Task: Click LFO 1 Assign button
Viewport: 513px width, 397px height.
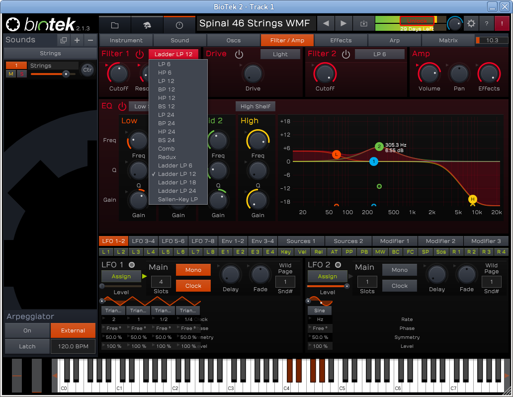Action: pyautogui.click(x=121, y=276)
